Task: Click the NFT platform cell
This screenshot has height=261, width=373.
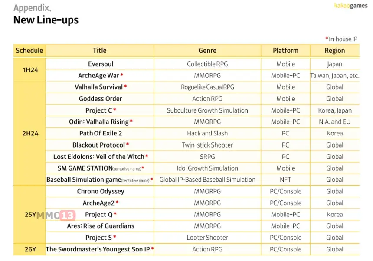Action: coord(285,180)
